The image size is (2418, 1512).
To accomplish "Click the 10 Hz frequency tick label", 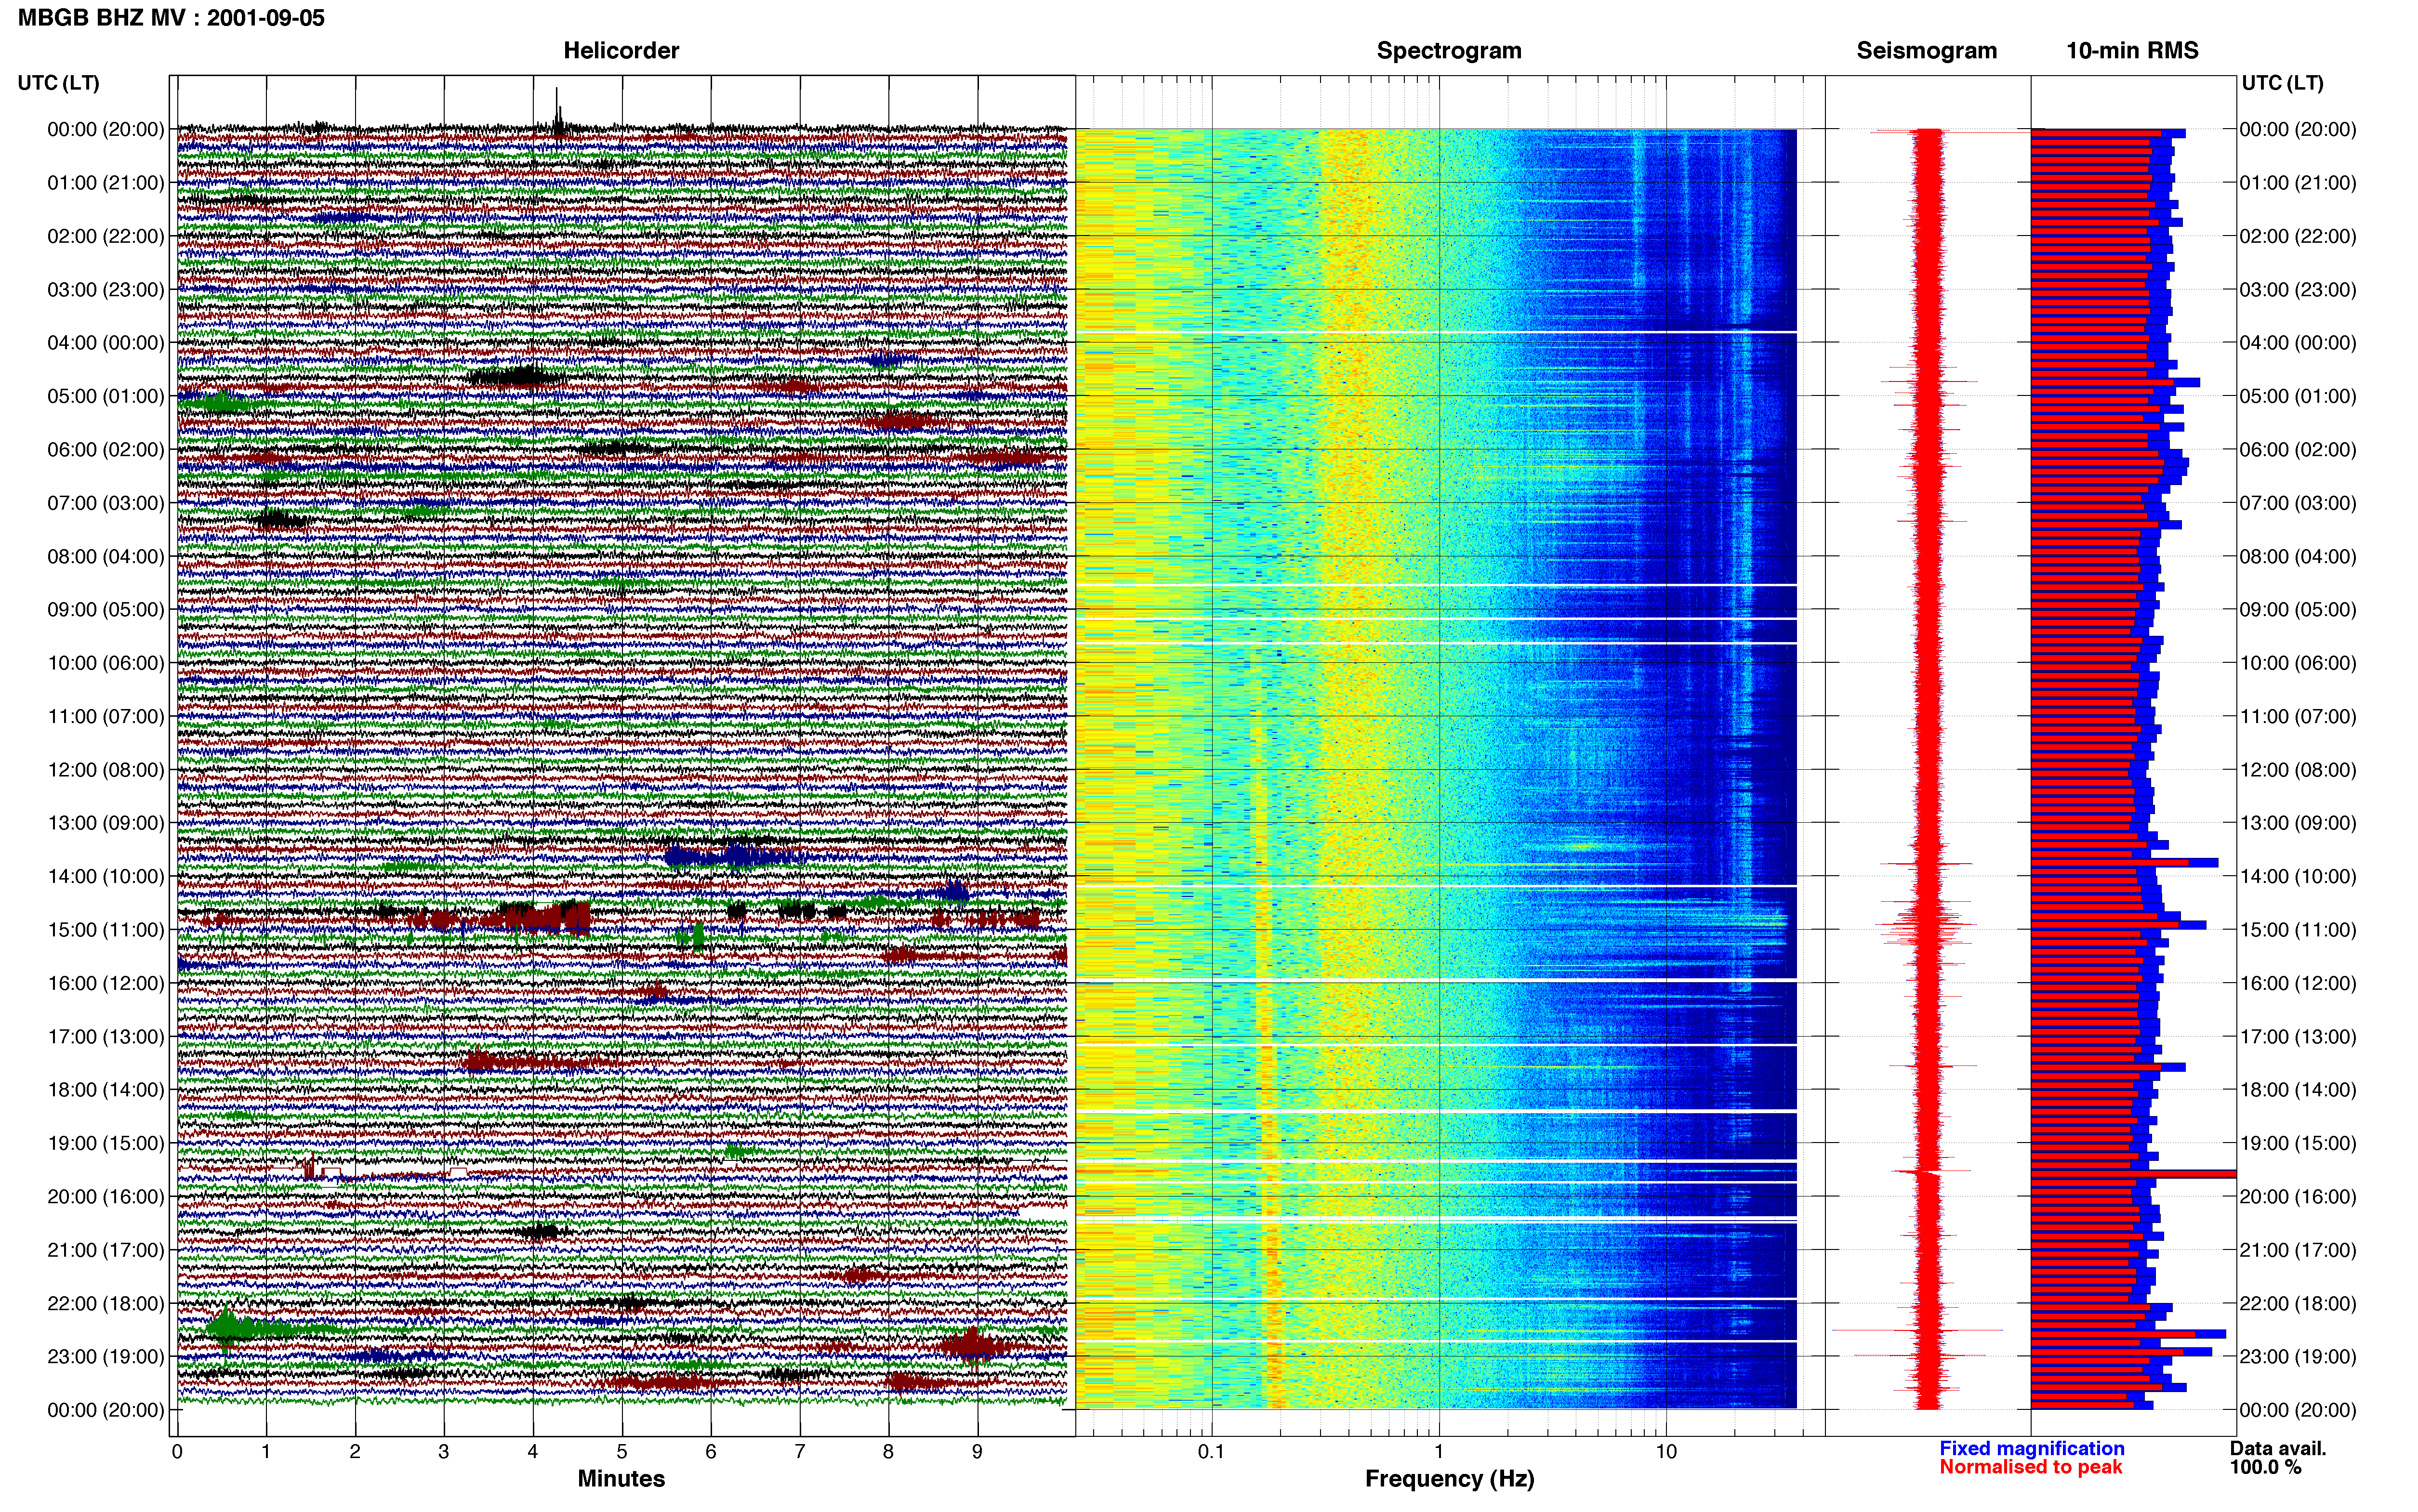I will coord(1666,1451).
